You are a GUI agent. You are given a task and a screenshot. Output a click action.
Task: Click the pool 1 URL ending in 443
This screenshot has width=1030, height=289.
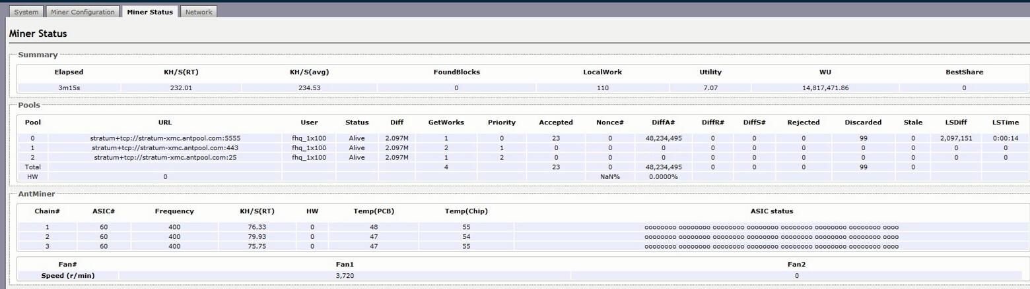pyautogui.click(x=165, y=148)
